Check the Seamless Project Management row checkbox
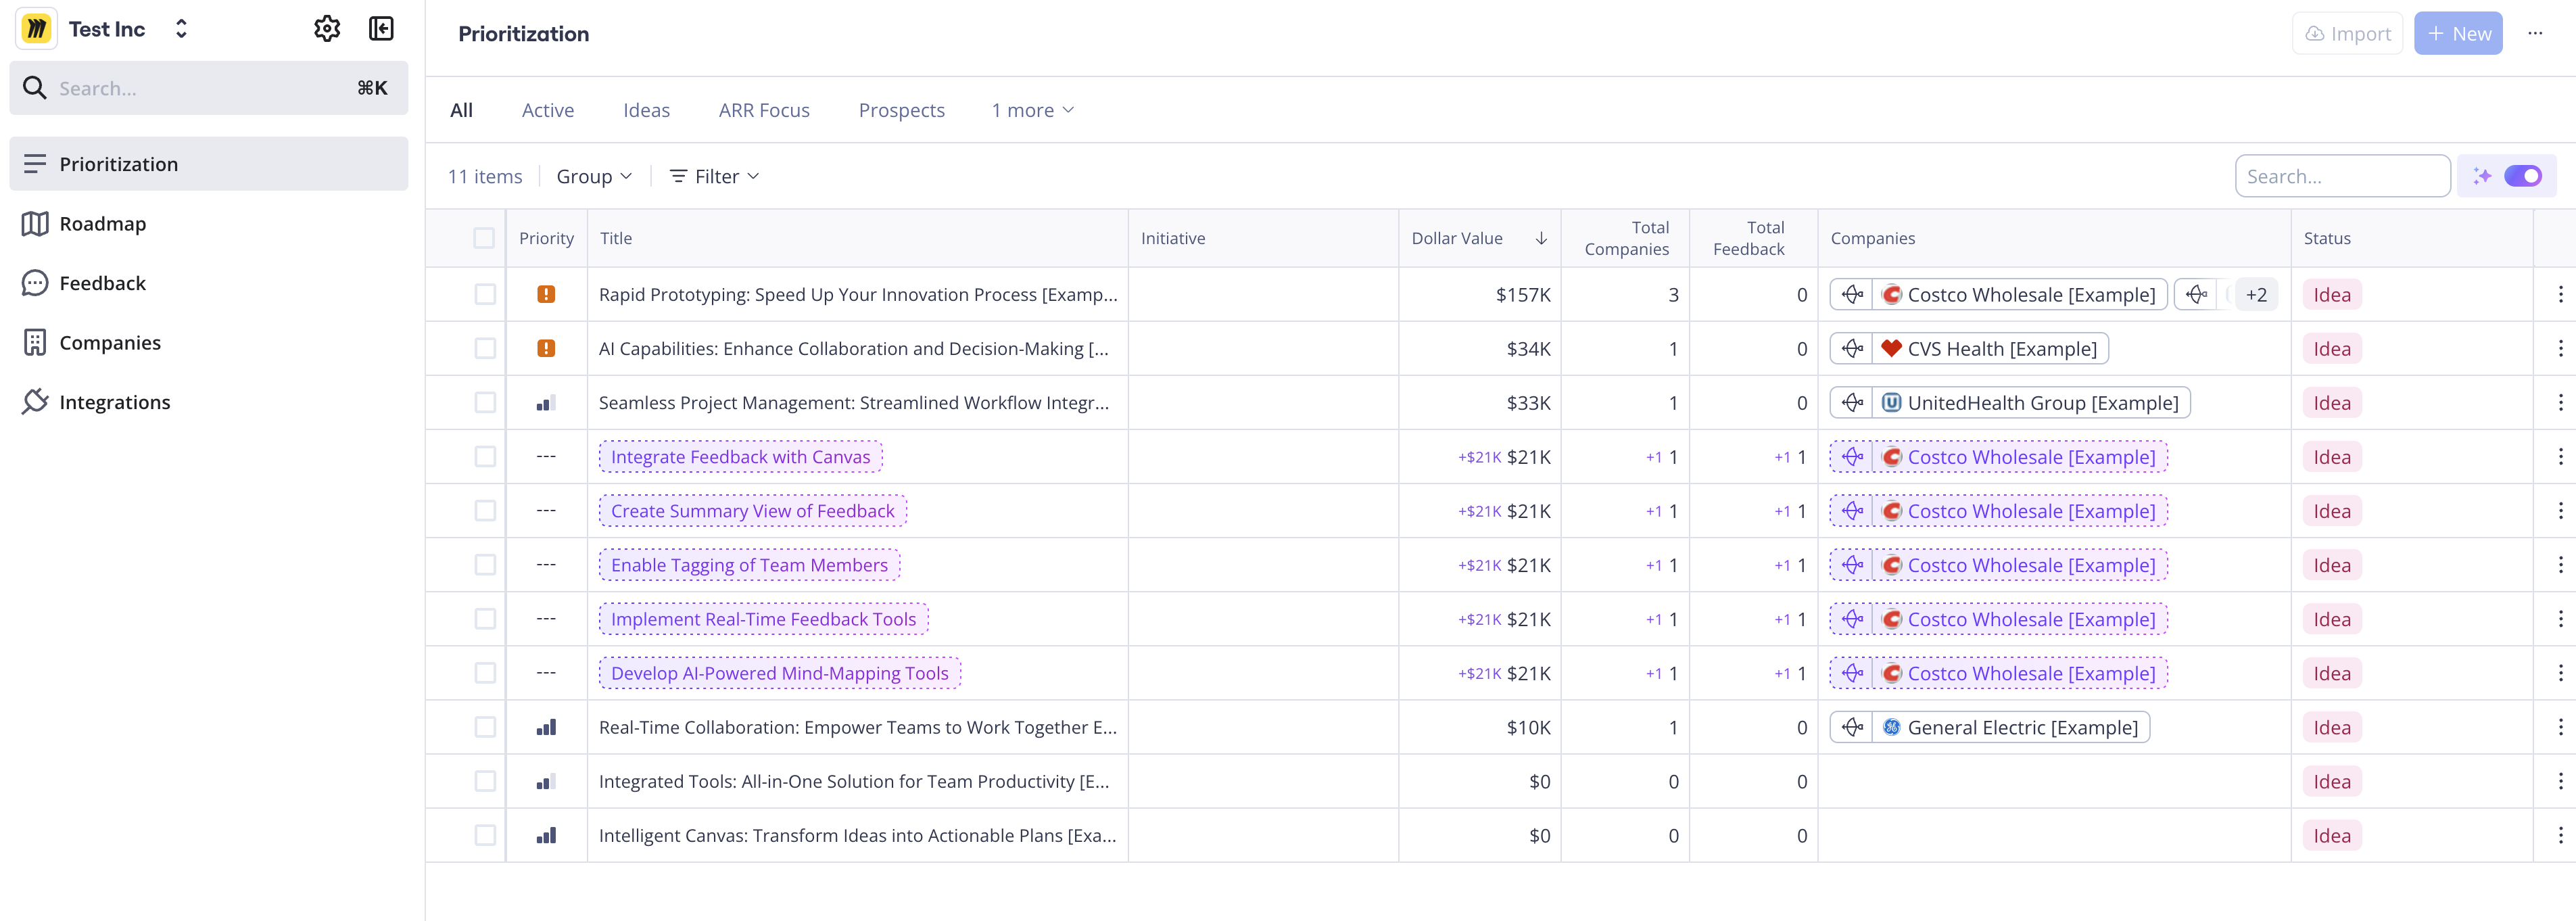The width and height of the screenshot is (2576, 921). [x=485, y=403]
